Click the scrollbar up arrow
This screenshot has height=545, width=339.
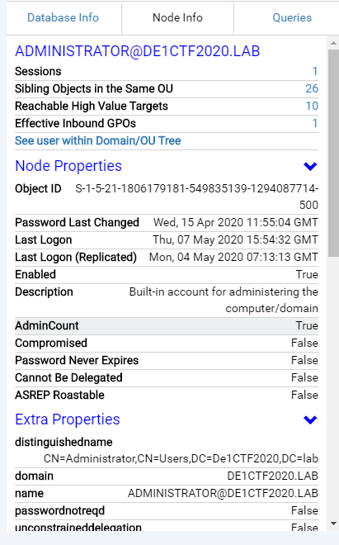[333, 44]
